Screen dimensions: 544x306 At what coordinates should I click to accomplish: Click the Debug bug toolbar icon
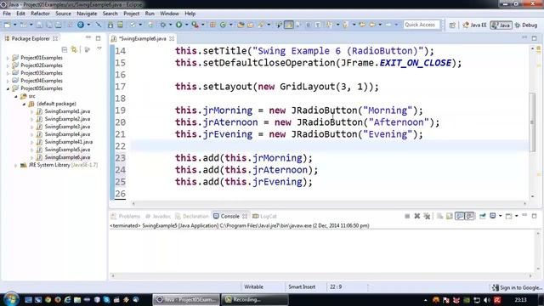(162, 25)
